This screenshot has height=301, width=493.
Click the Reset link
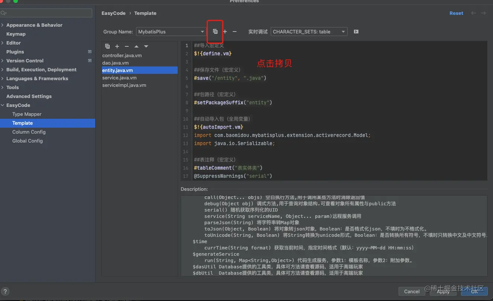click(456, 13)
